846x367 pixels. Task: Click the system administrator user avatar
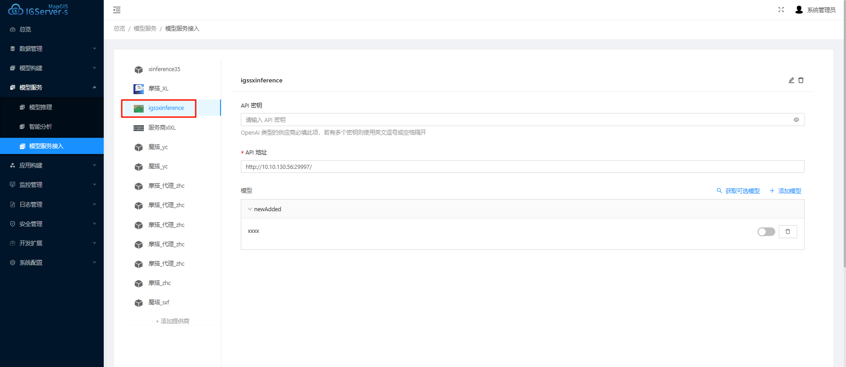799,10
